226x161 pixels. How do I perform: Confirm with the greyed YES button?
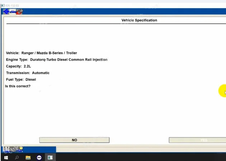tap(197, 140)
